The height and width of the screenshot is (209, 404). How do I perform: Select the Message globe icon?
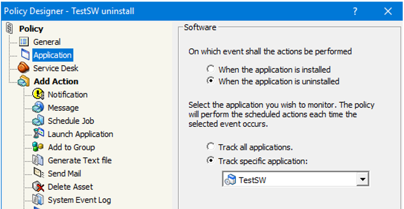(38, 108)
